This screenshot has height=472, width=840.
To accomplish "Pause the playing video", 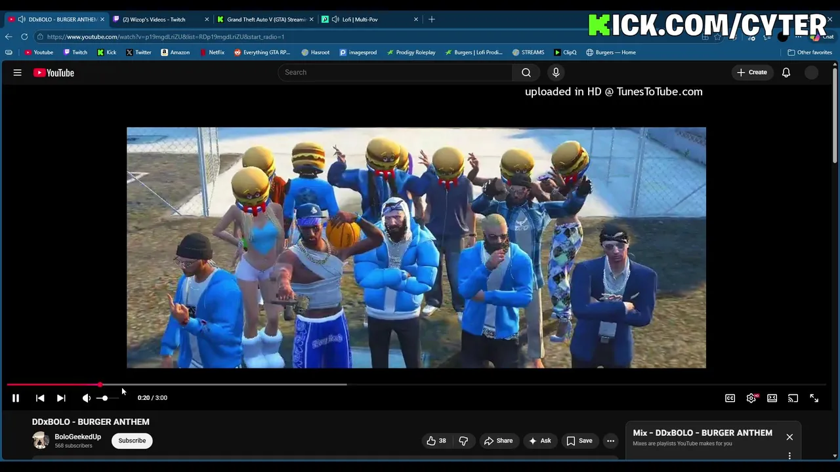I will (16, 398).
